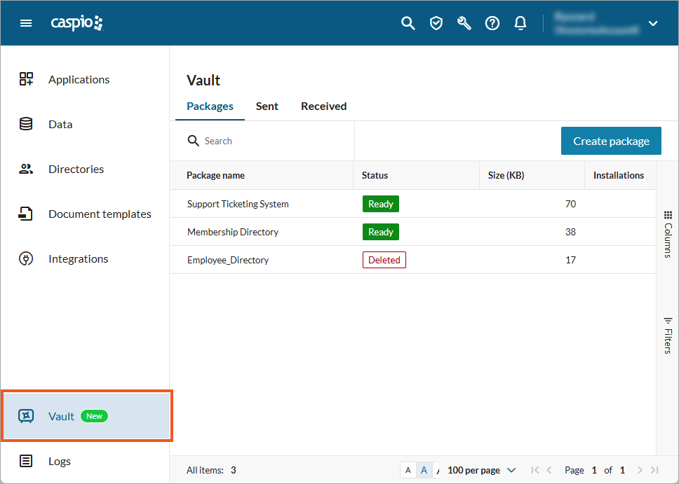The image size is (679, 484).
Task: Expand the account dropdown in top right
Action: pyautogui.click(x=653, y=23)
